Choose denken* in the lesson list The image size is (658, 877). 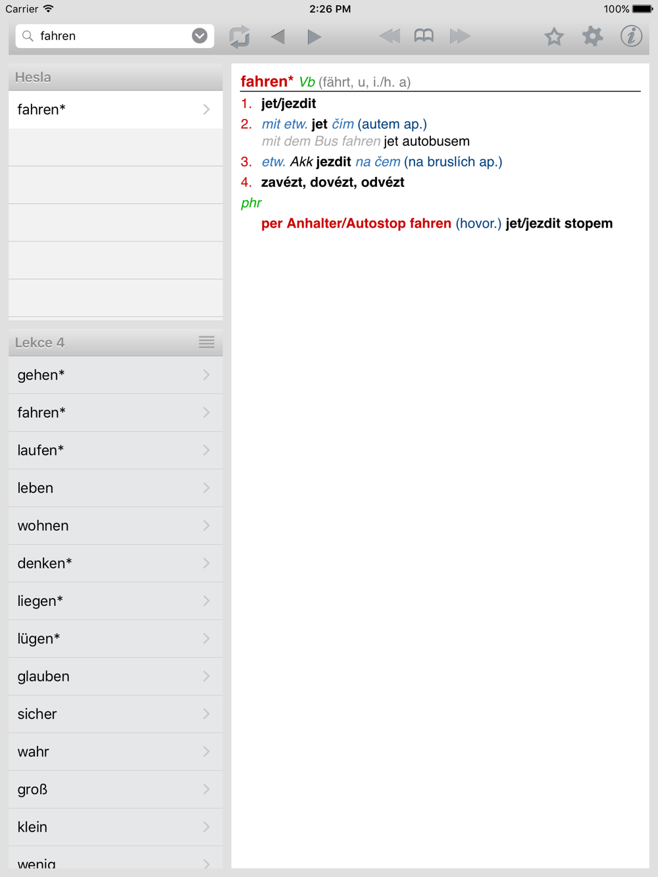pos(116,563)
